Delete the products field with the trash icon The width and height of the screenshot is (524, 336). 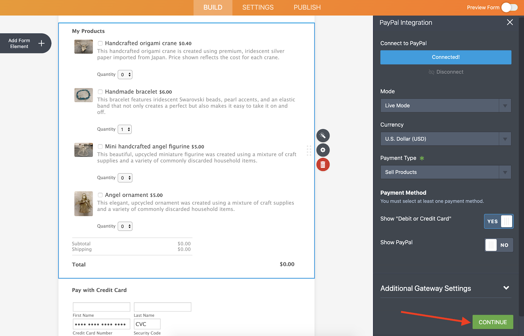tap(323, 164)
